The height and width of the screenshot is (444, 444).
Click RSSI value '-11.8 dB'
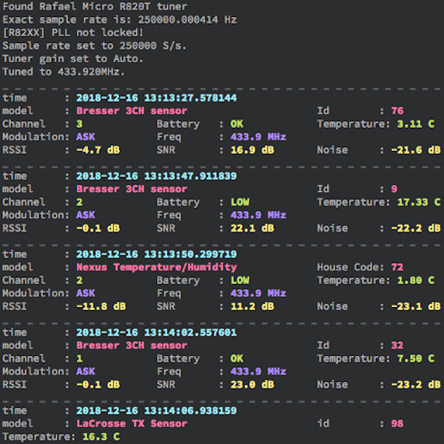pyautogui.click(x=101, y=306)
